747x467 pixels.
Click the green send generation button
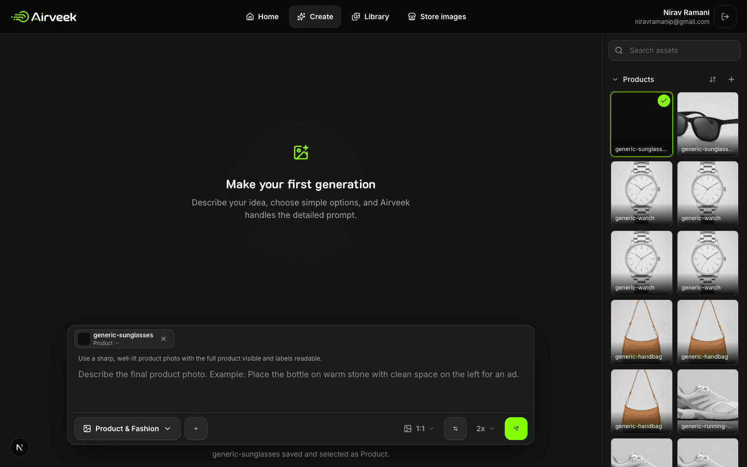(x=516, y=429)
